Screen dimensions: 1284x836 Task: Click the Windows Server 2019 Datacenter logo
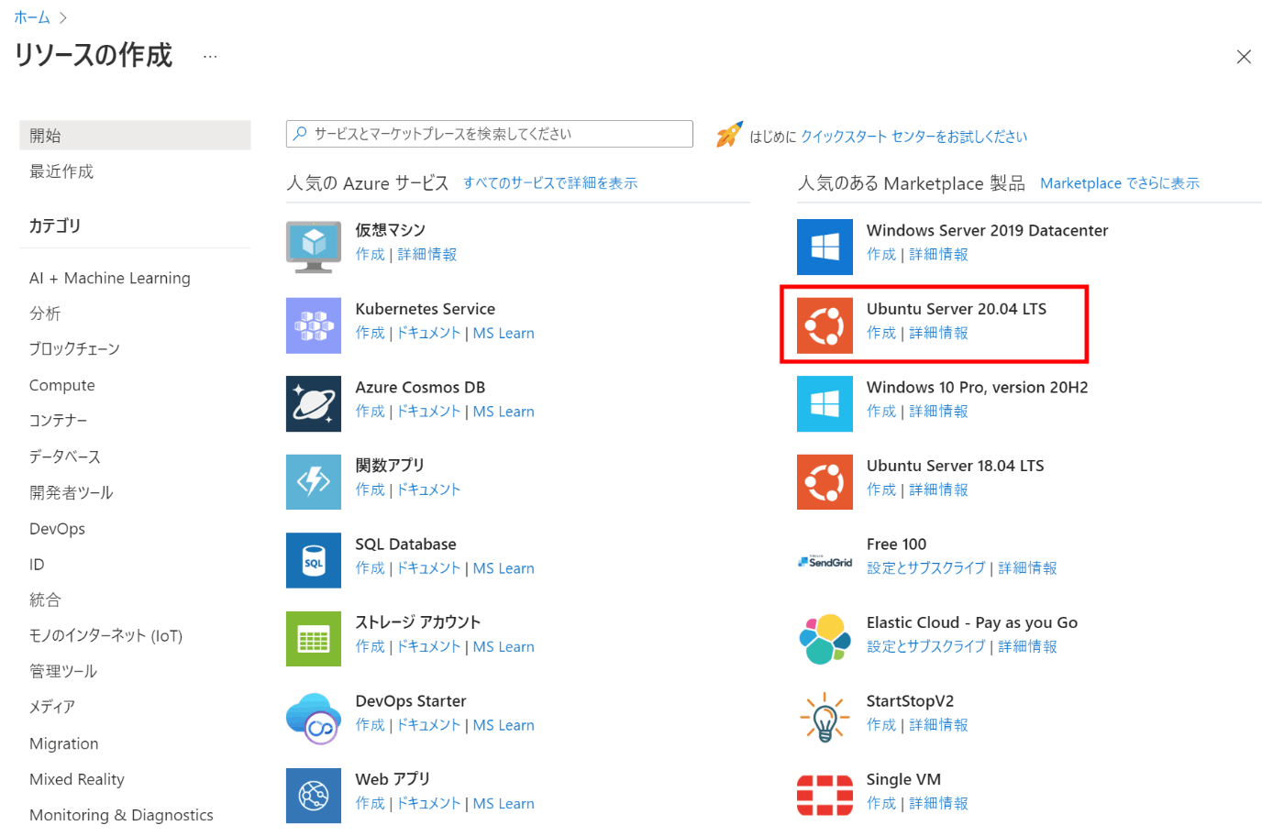point(825,247)
